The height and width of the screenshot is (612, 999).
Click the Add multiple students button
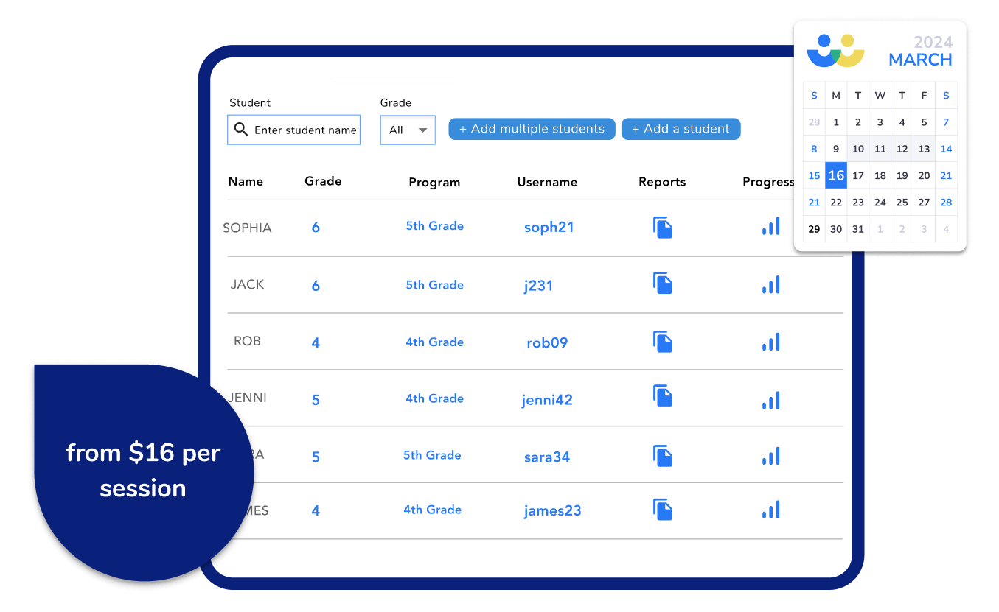point(532,129)
